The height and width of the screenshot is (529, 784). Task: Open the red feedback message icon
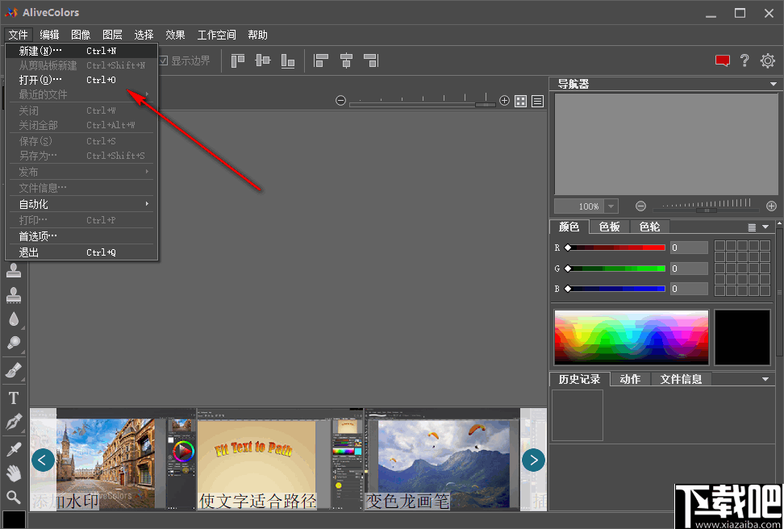pyautogui.click(x=723, y=61)
